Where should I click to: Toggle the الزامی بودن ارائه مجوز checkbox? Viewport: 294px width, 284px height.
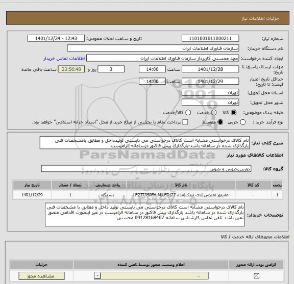coord(256,276)
